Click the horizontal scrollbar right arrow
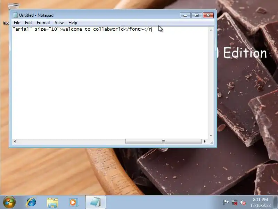This screenshot has width=278, height=209. tap(205, 141)
